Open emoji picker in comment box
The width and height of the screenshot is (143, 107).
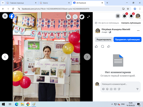tap(107, 89)
